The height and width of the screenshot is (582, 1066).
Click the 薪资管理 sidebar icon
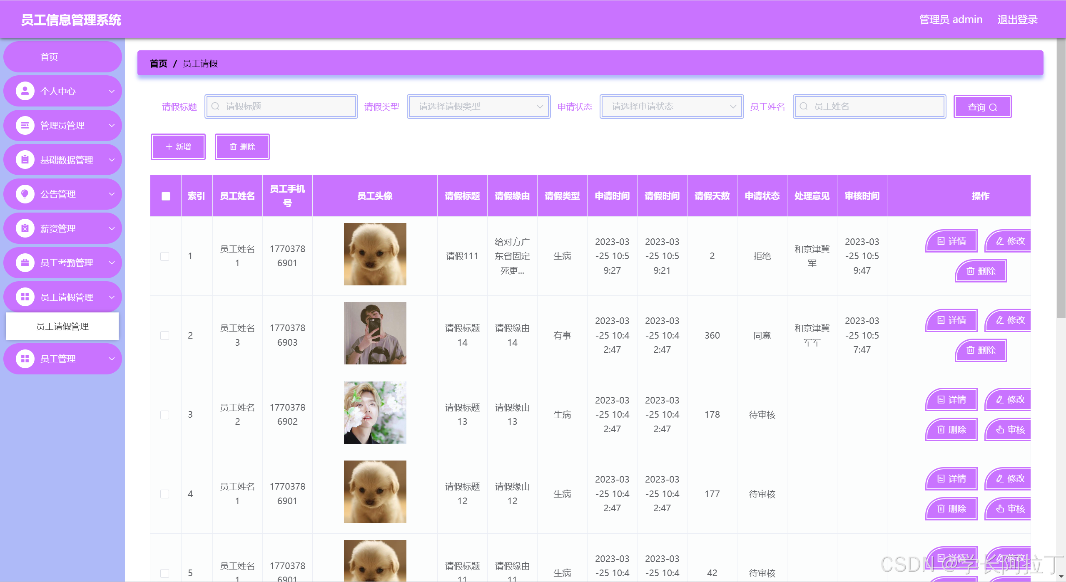pos(25,228)
